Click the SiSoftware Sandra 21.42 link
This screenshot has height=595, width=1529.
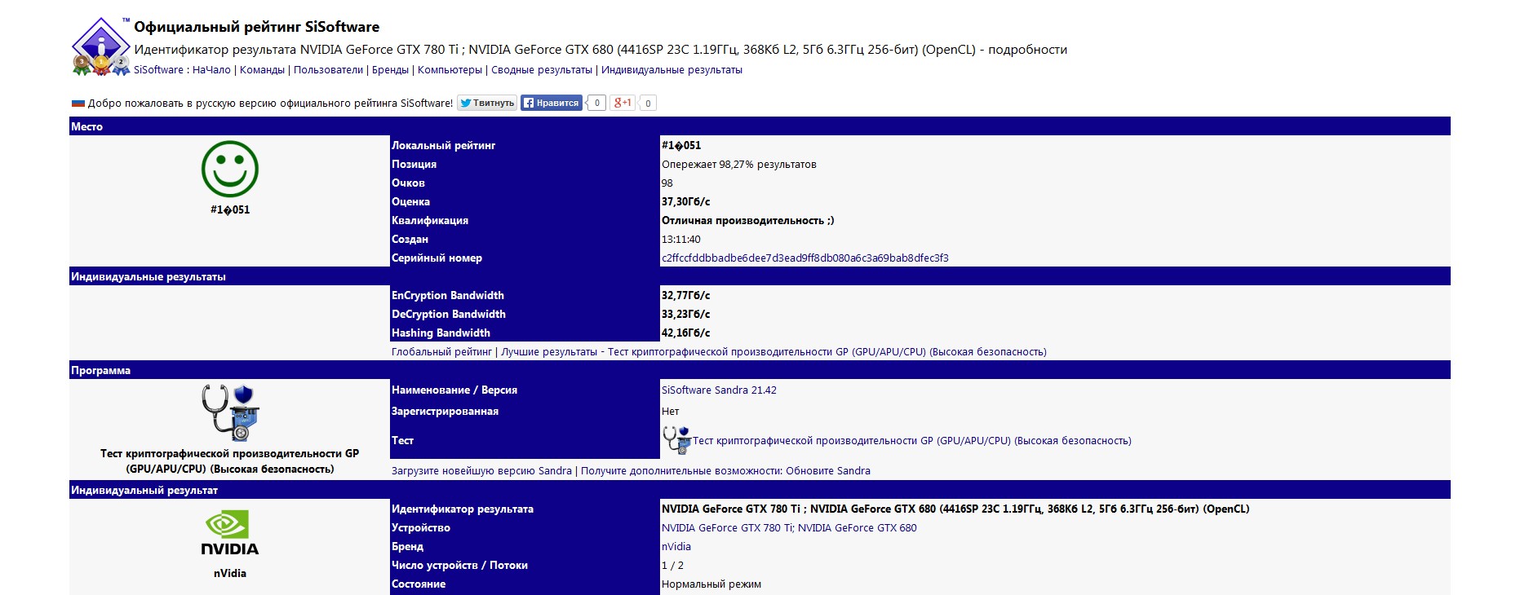[719, 390]
